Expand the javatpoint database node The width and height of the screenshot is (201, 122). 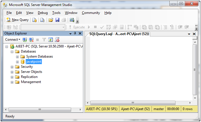17,62
